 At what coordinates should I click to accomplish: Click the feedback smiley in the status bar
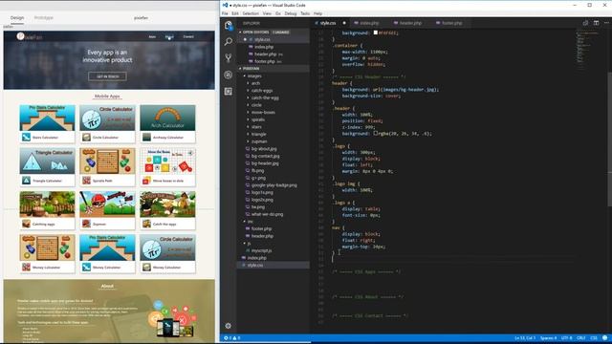tap(604, 337)
